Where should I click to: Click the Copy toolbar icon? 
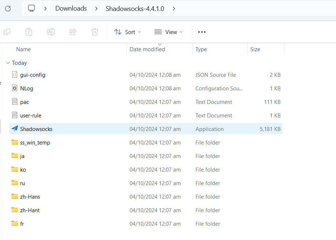(x=7, y=32)
